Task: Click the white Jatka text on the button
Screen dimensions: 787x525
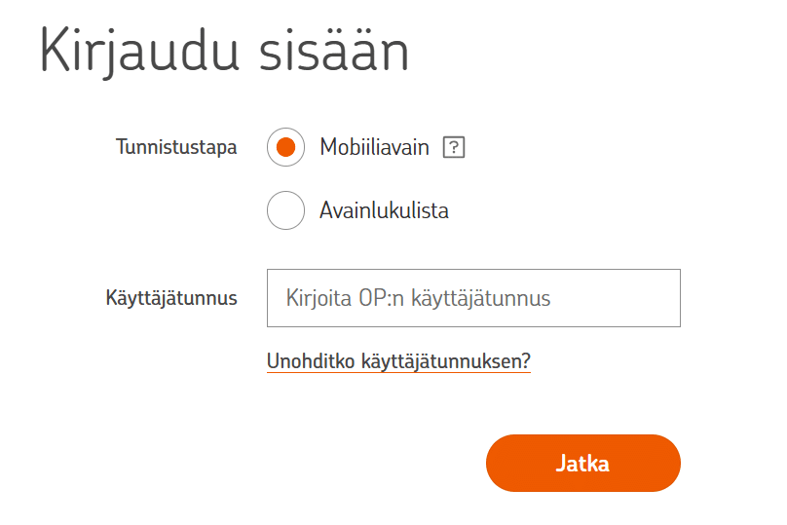Action: coord(582,463)
